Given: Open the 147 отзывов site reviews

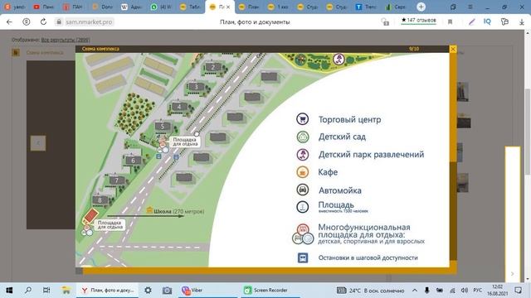Looking at the screenshot, I should [x=418, y=21].
